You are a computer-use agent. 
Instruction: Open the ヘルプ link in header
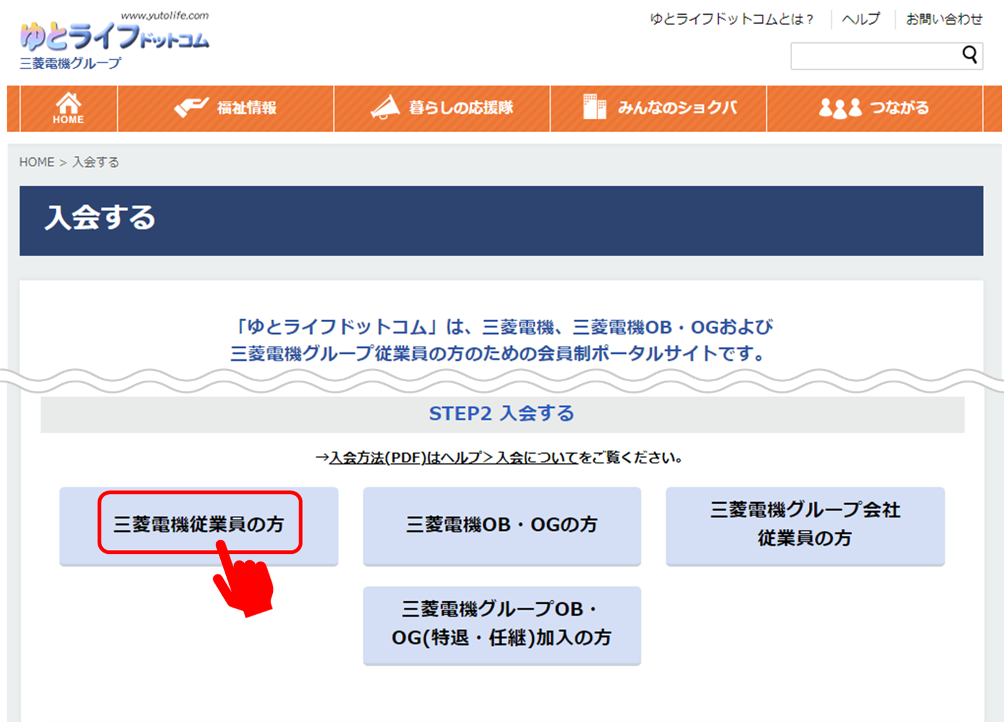click(x=861, y=19)
